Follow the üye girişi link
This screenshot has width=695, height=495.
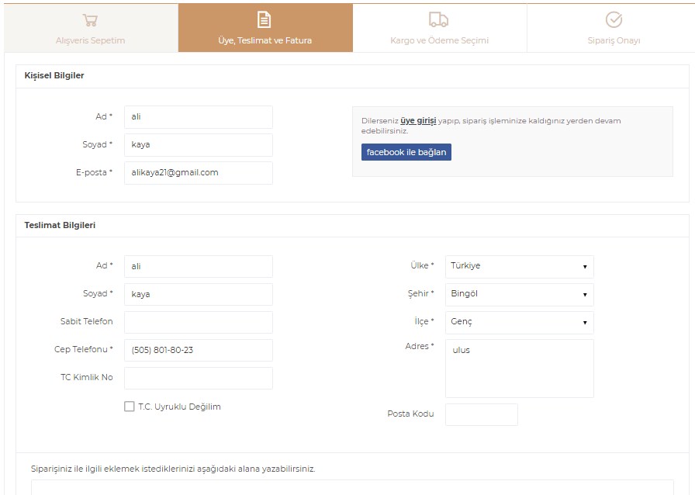click(x=418, y=120)
